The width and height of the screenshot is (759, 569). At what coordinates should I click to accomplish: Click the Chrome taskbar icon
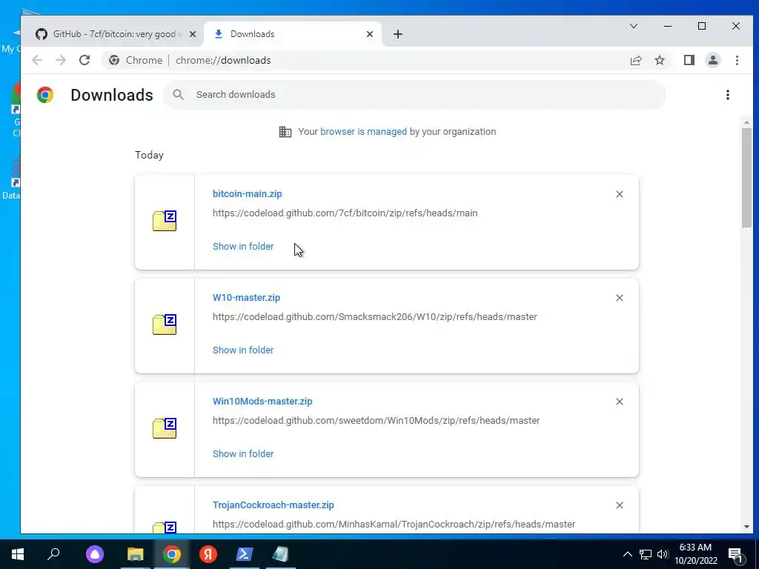coord(171,554)
